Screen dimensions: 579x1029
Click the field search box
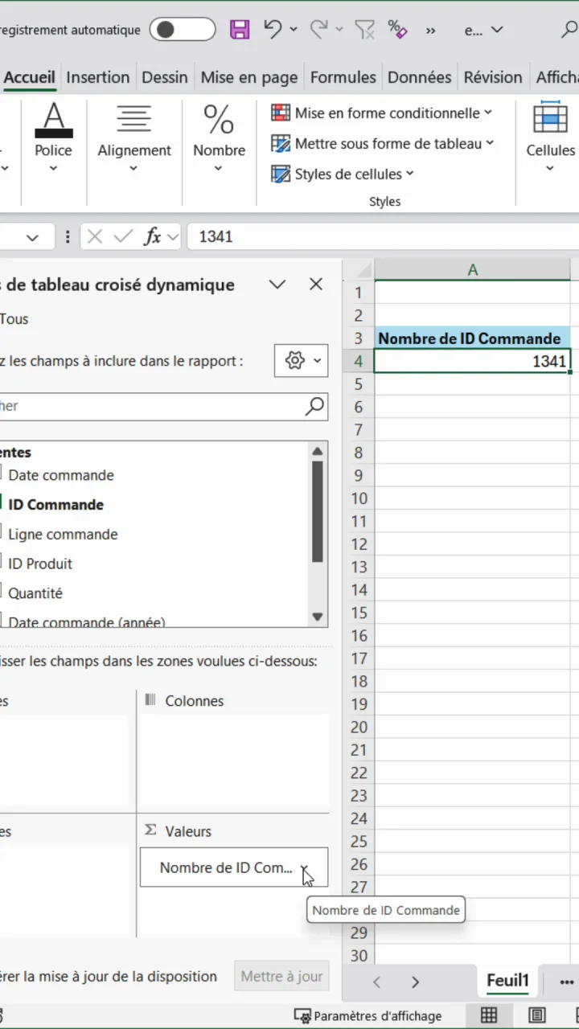click(x=163, y=406)
